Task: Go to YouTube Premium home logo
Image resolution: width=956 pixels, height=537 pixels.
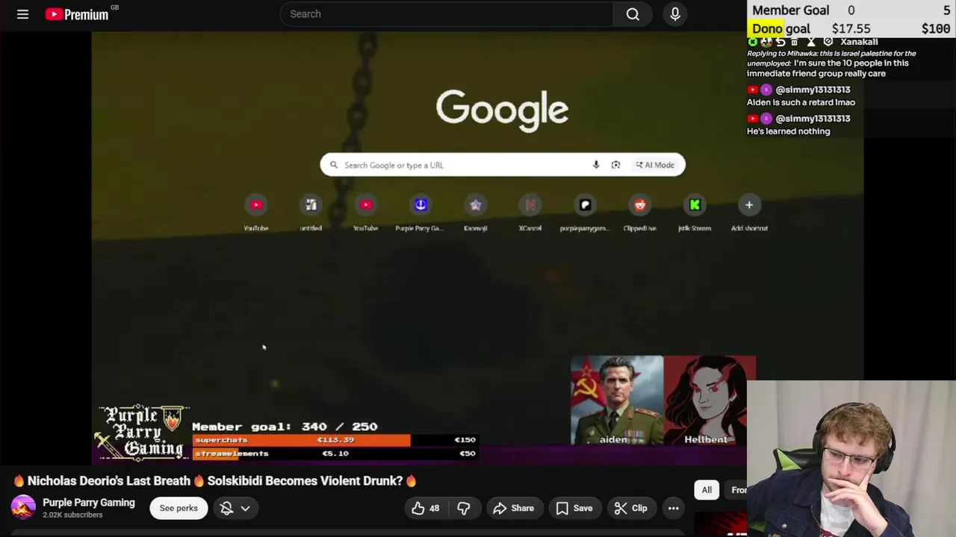Action: coord(77,14)
